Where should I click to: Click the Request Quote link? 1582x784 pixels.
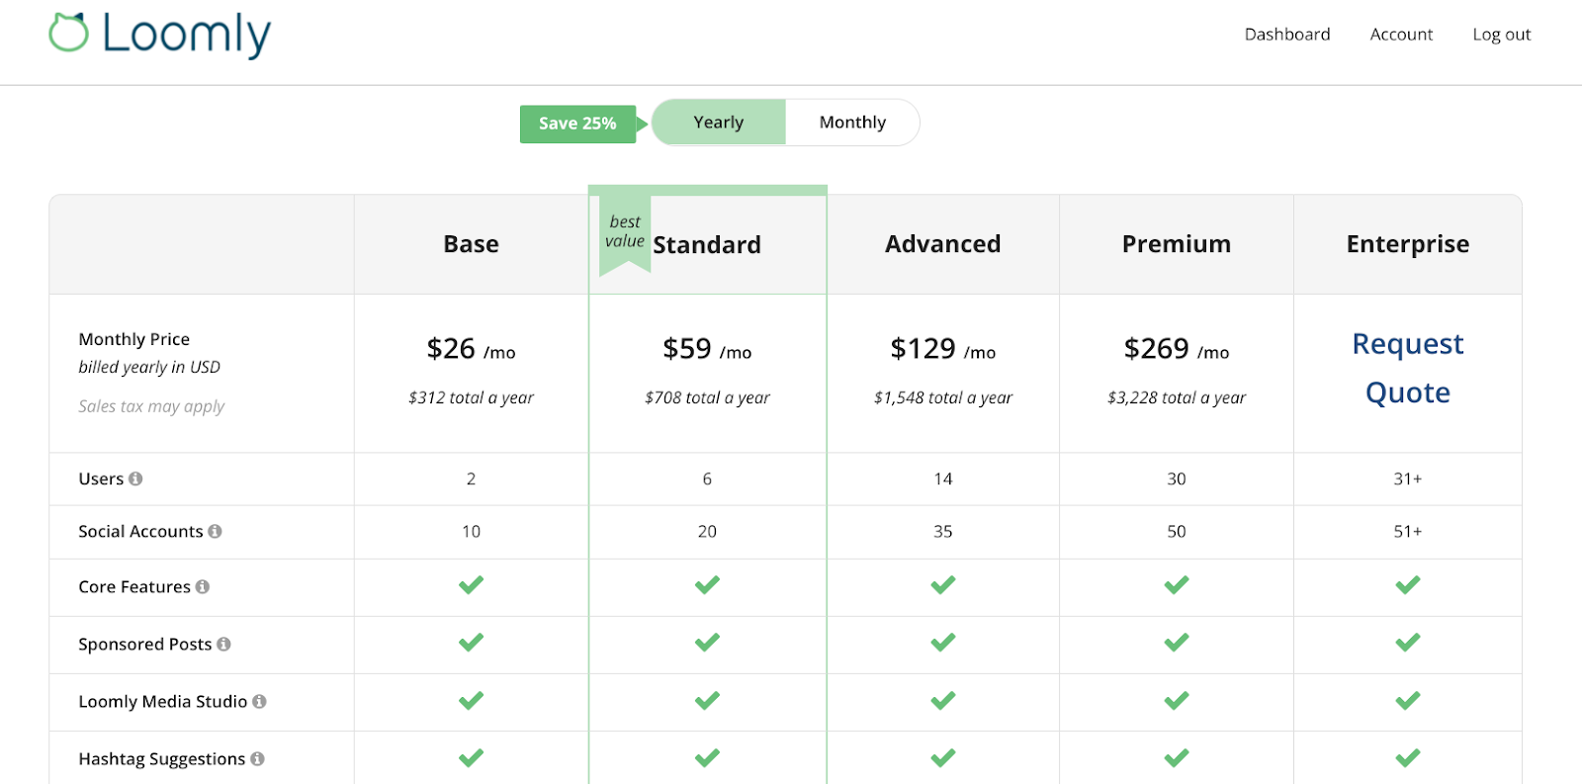1407,368
